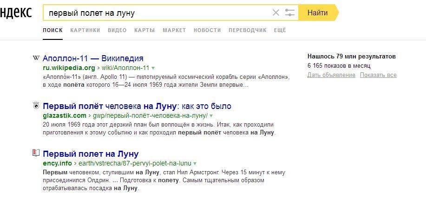Switch to the Видео tab
Viewport: 426px width, 204px height.
click(x=117, y=30)
